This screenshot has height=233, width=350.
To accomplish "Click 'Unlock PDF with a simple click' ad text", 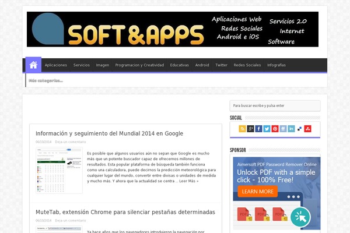I will click(276, 176).
